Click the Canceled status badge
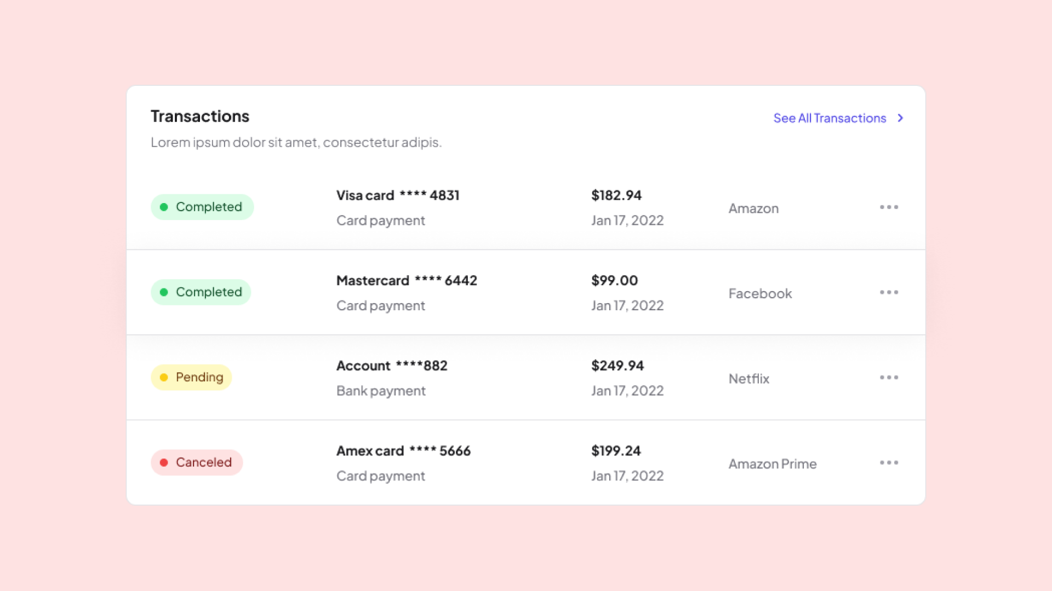 tap(197, 462)
